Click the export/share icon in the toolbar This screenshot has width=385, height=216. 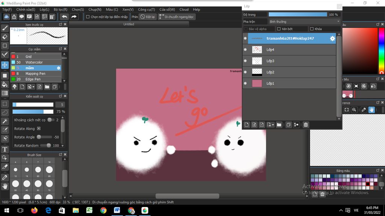[14, 16]
